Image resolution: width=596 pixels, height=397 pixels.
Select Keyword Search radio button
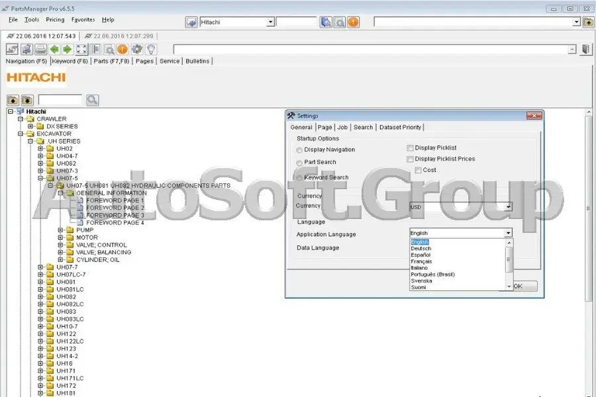coord(299,178)
